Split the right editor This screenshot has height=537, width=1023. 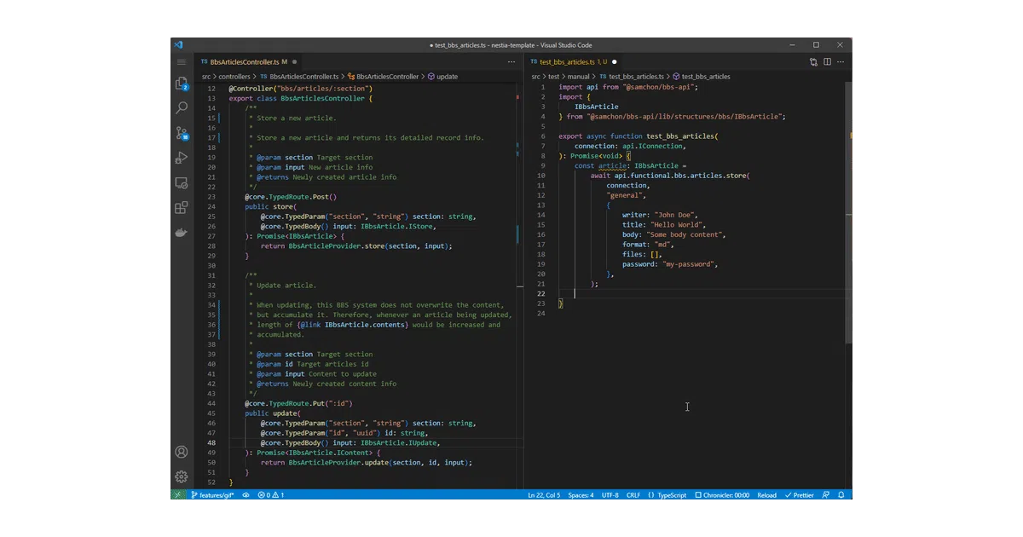(x=827, y=61)
